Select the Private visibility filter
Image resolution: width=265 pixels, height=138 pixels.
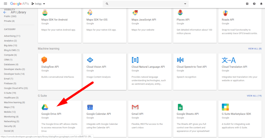pos(9,21)
